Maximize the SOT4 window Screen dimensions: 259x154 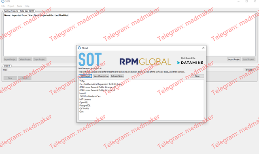[x=246, y=1]
